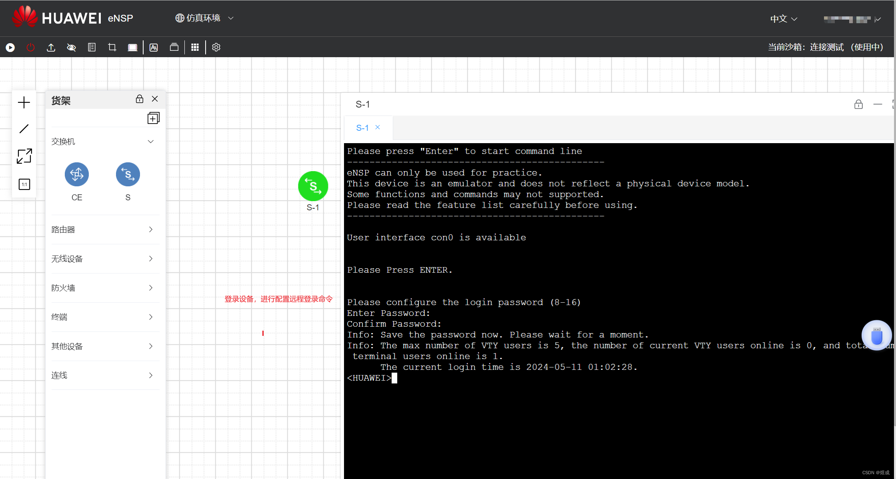
Task: Select the CE switch device icon
Action: pos(77,174)
